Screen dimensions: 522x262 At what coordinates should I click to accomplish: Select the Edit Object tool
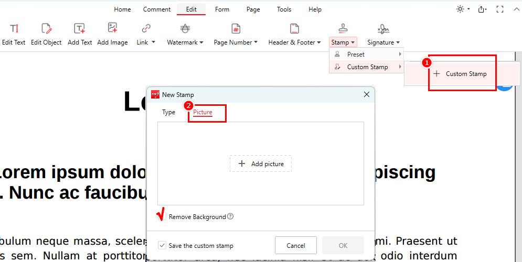tap(46, 34)
